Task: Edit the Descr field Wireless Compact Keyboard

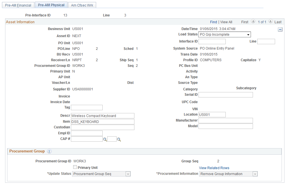Action: pyautogui.click(x=103, y=116)
